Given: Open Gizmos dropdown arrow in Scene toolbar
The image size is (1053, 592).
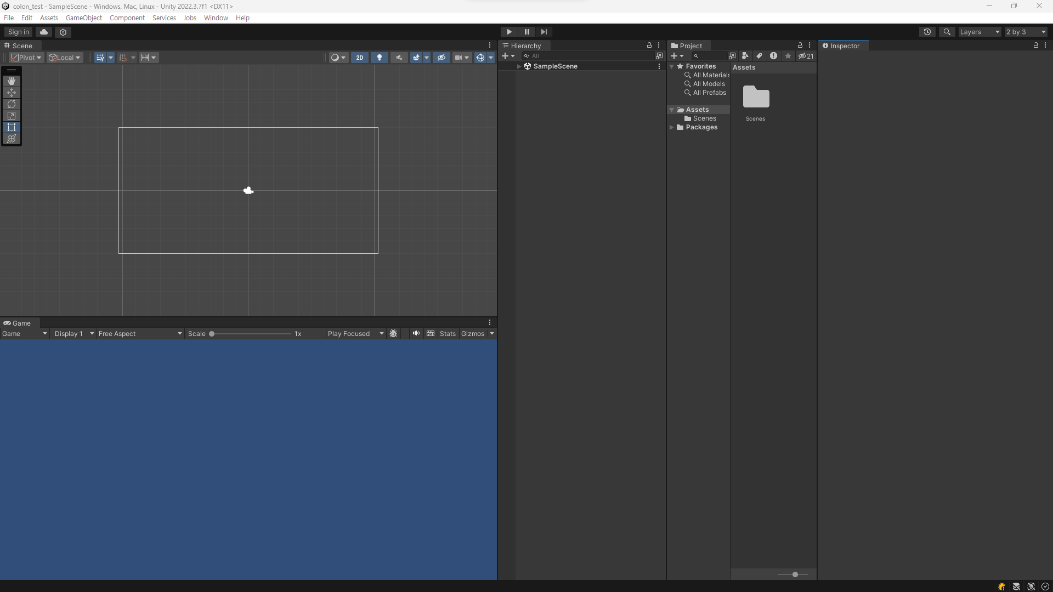Looking at the screenshot, I should click(491, 58).
